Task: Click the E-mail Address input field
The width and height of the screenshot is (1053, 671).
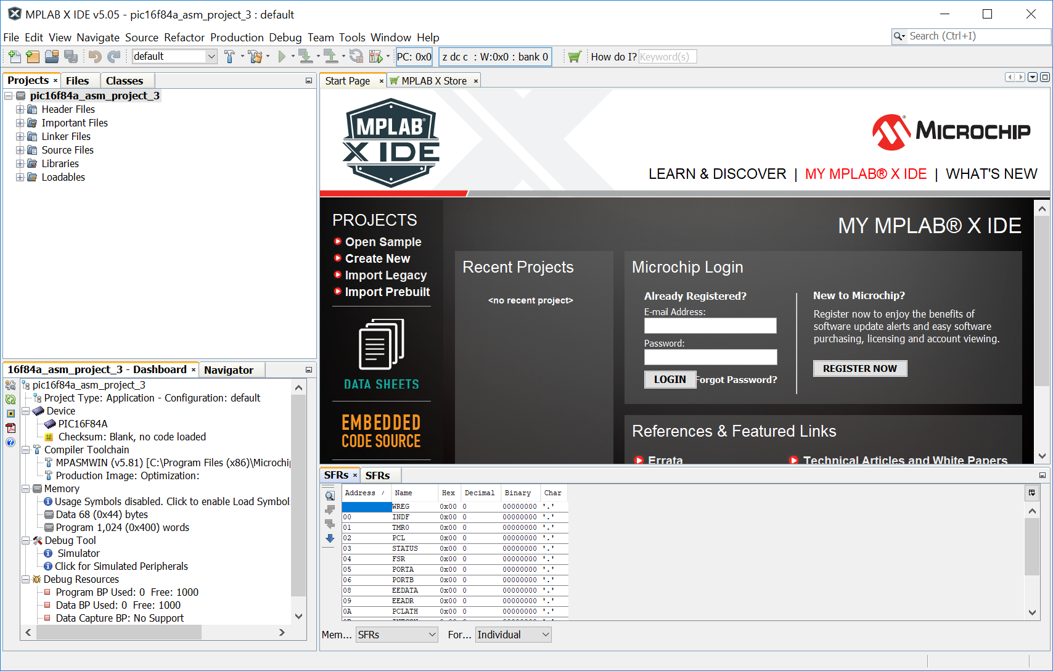Action: click(710, 326)
